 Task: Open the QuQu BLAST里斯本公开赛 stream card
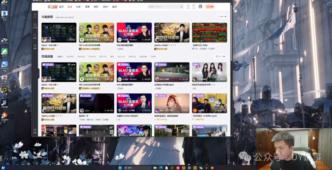click(134, 103)
